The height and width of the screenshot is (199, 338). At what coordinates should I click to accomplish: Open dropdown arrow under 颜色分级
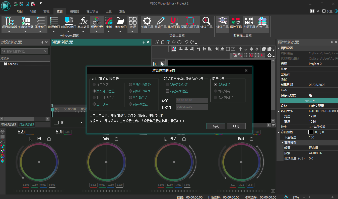97,32
